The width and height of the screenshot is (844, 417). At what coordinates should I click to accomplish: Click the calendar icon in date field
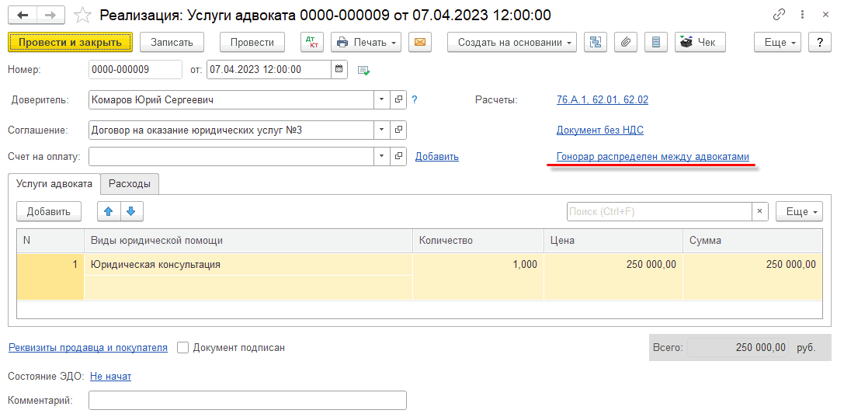point(339,69)
